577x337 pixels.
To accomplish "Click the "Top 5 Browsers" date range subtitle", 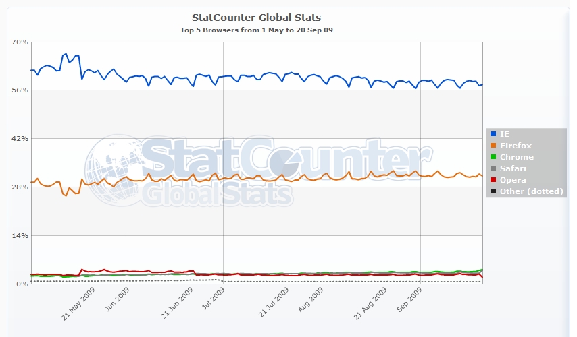I will click(x=257, y=30).
